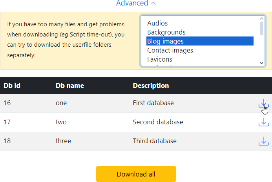Click the name cell reading two

(x=61, y=122)
